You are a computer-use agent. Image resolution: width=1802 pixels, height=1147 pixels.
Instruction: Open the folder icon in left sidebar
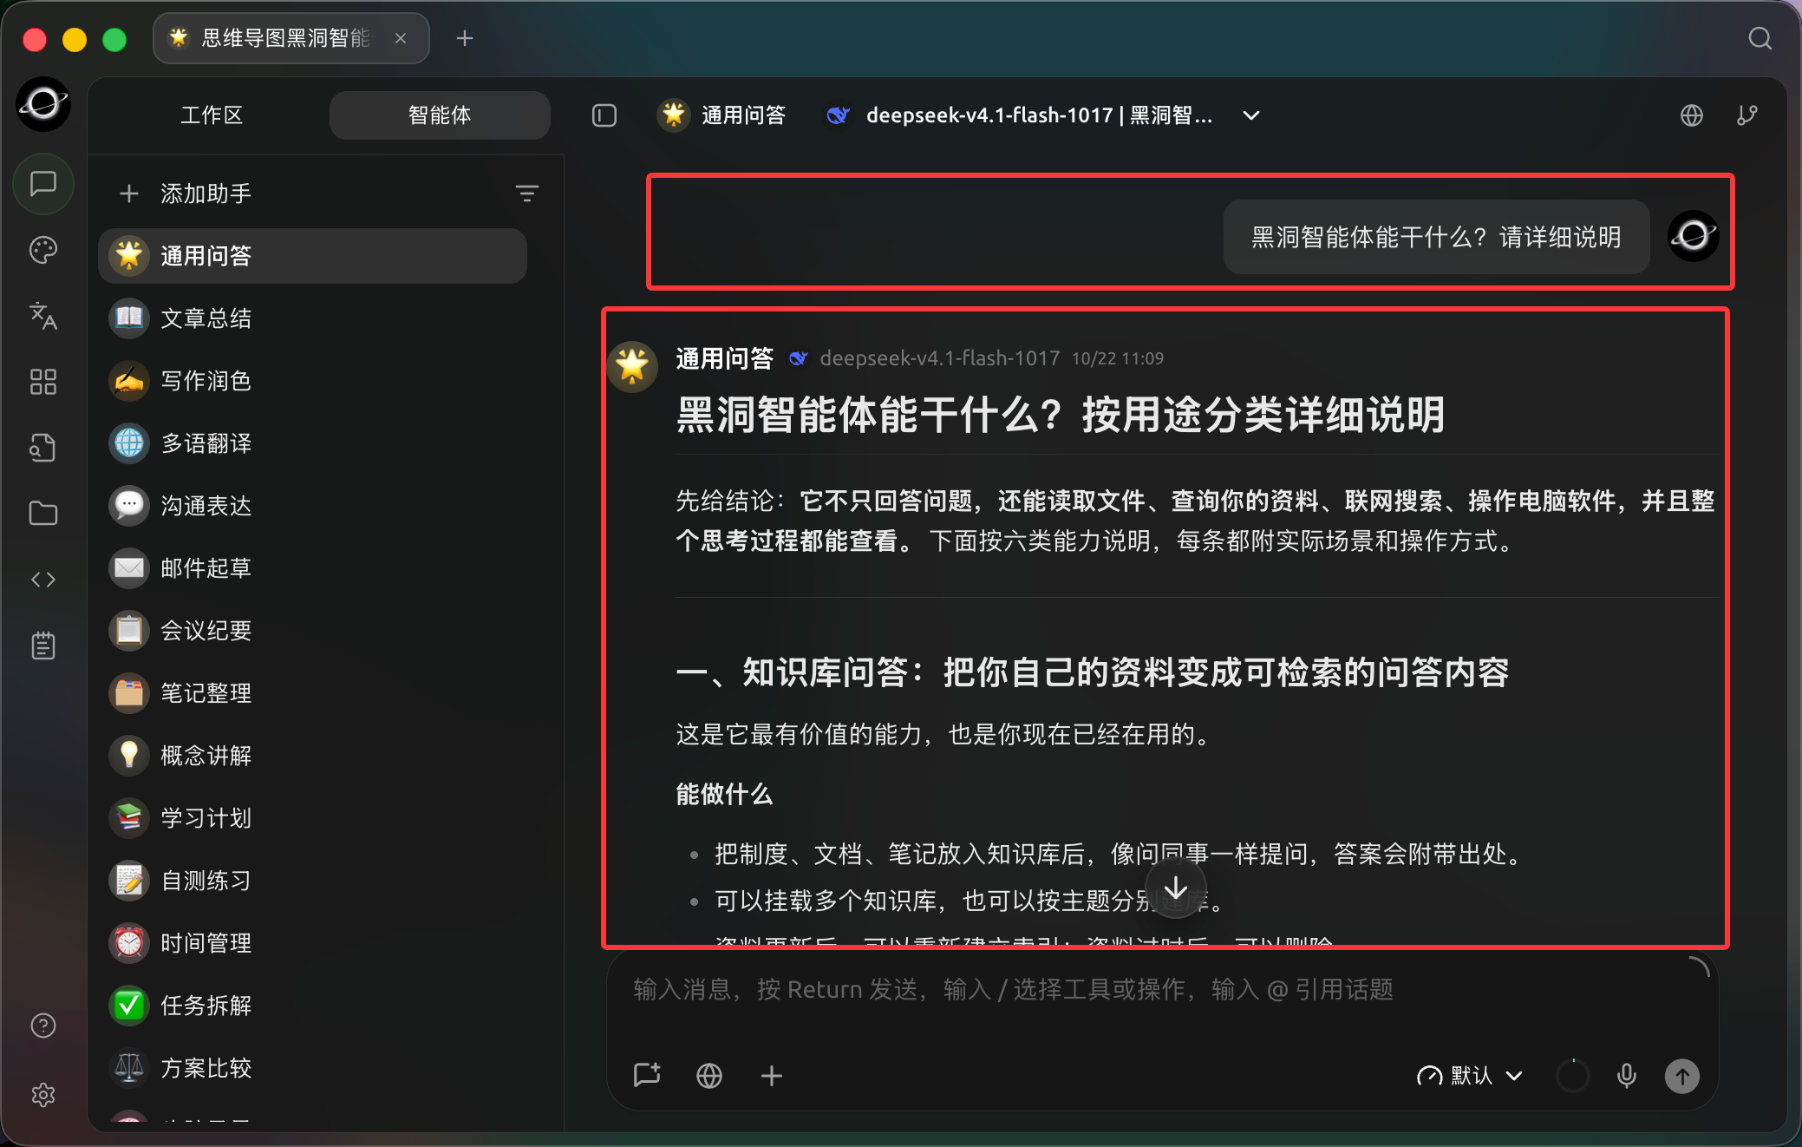[x=43, y=514]
